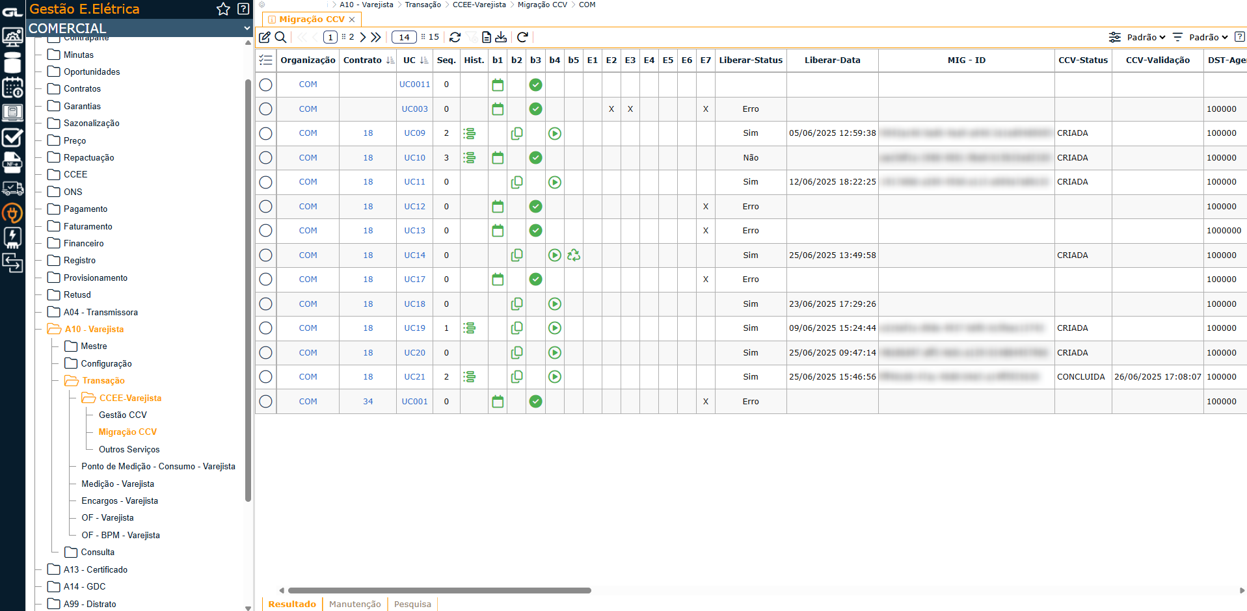1247x611 pixels.
Task: Open the NF-e document sidebar icon
Action: 12,162
